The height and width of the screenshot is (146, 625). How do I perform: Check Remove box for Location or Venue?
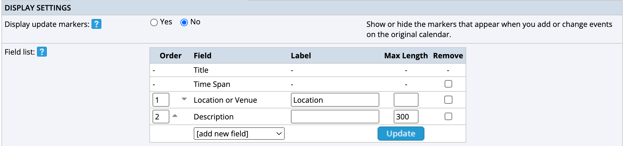(x=448, y=100)
